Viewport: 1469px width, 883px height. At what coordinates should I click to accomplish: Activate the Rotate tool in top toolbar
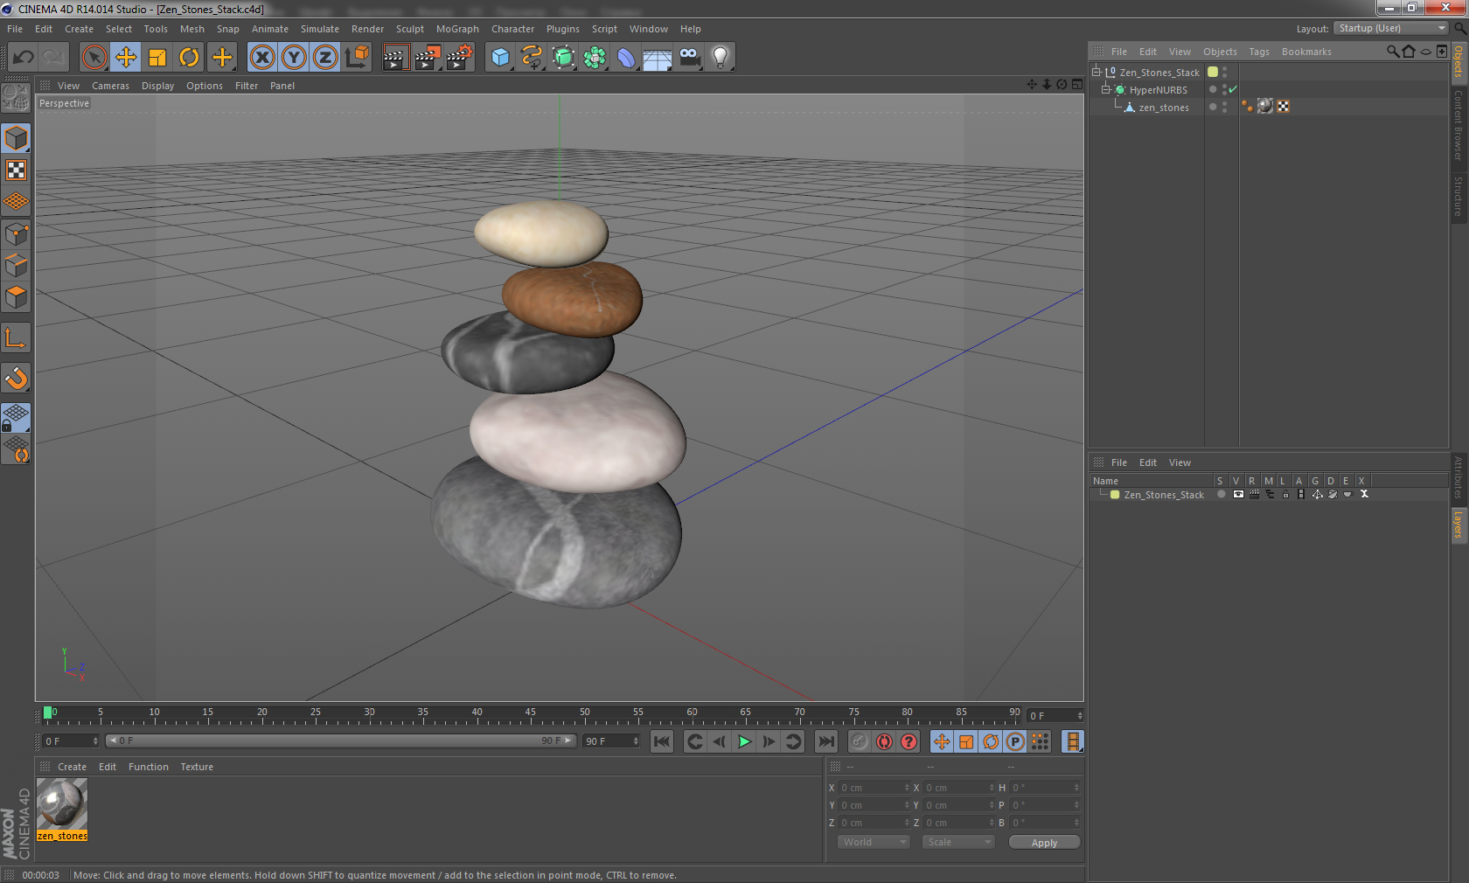pos(189,58)
